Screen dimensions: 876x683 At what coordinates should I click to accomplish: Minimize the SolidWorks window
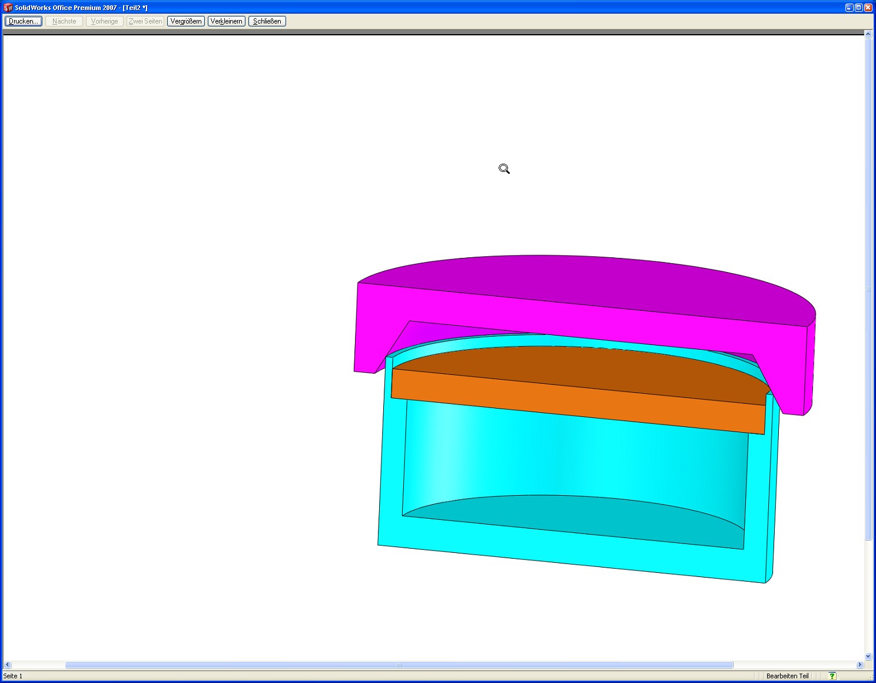[x=849, y=8]
